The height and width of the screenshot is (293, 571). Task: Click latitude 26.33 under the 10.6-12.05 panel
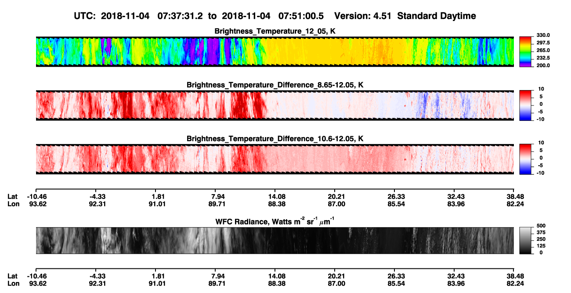click(x=395, y=196)
